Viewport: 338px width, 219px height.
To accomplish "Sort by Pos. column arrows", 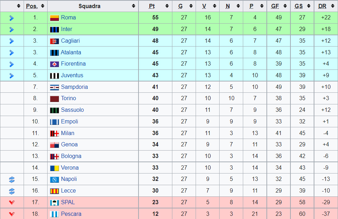I will 43,6.
